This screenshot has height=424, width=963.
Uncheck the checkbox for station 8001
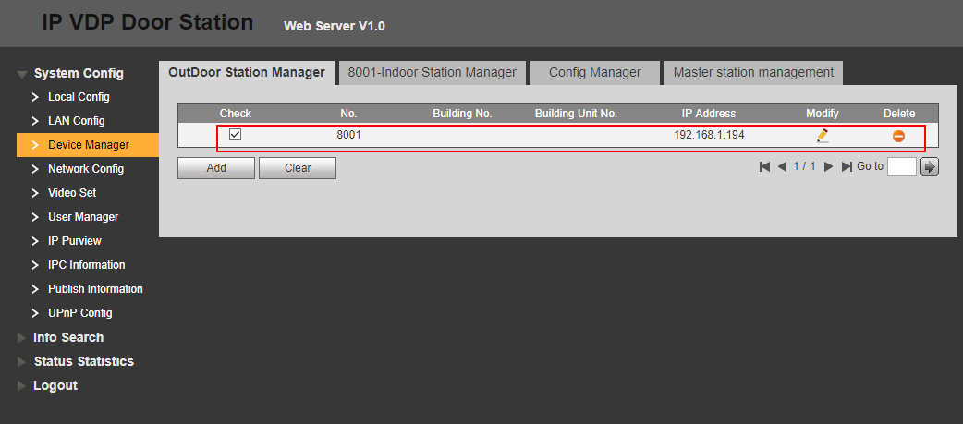tap(235, 135)
